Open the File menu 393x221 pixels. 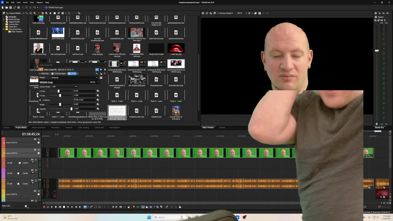[7, 2]
